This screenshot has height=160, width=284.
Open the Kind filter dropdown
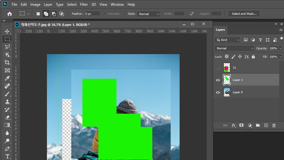click(x=227, y=40)
